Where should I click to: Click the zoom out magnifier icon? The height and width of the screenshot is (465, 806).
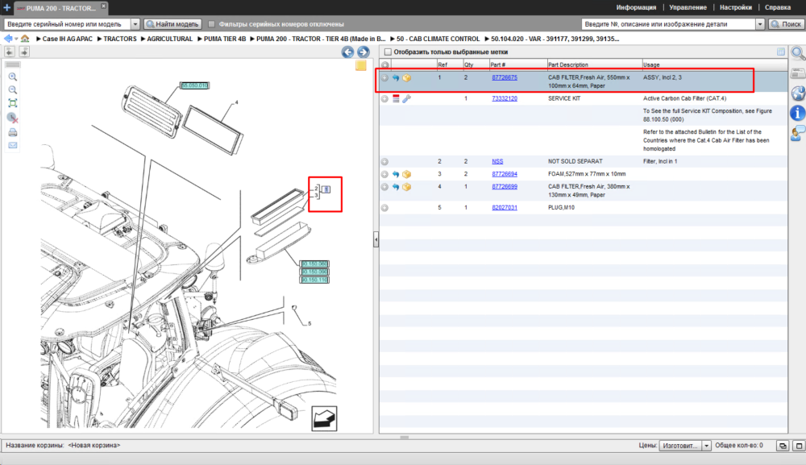(13, 90)
